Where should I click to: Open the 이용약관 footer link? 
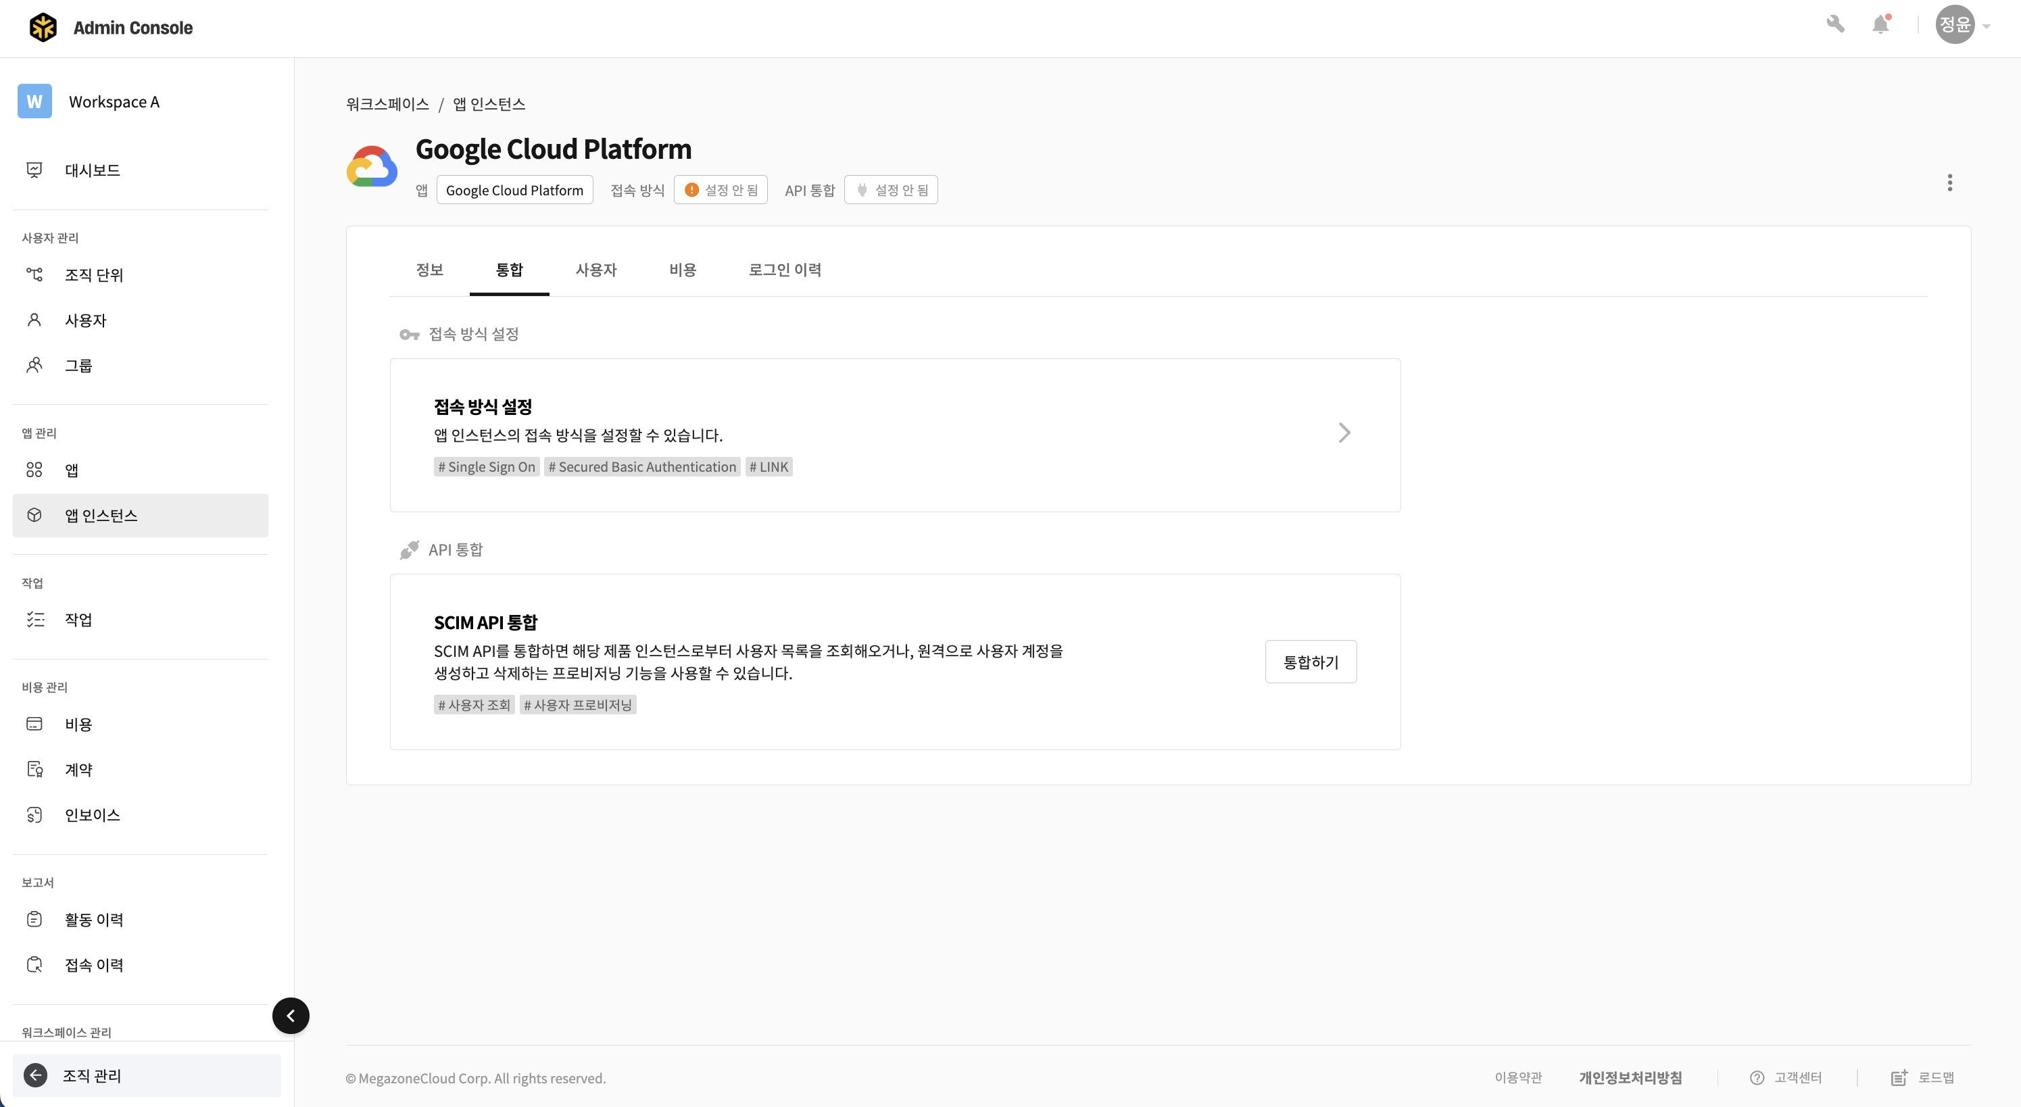click(1518, 1078)
